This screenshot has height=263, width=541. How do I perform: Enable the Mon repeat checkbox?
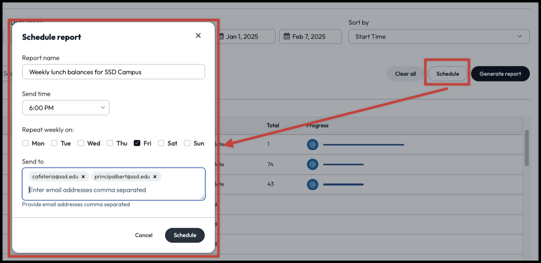[x=26, y=143]
